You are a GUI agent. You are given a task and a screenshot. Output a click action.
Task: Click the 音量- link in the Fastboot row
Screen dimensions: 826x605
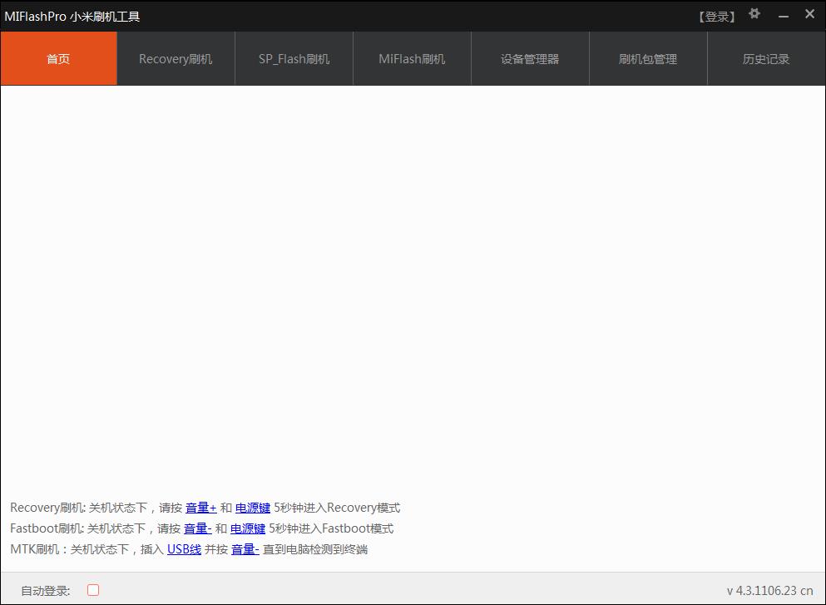pos(199,528)
